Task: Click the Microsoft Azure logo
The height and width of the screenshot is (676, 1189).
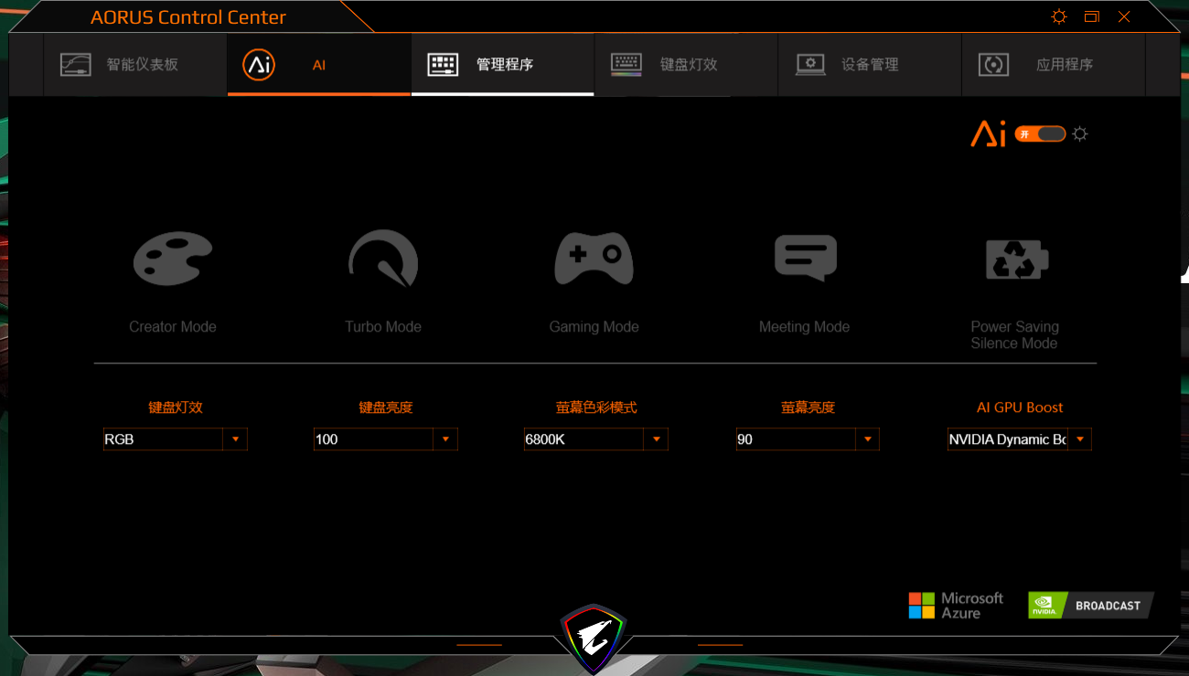Action: click(x=956, y=606)
